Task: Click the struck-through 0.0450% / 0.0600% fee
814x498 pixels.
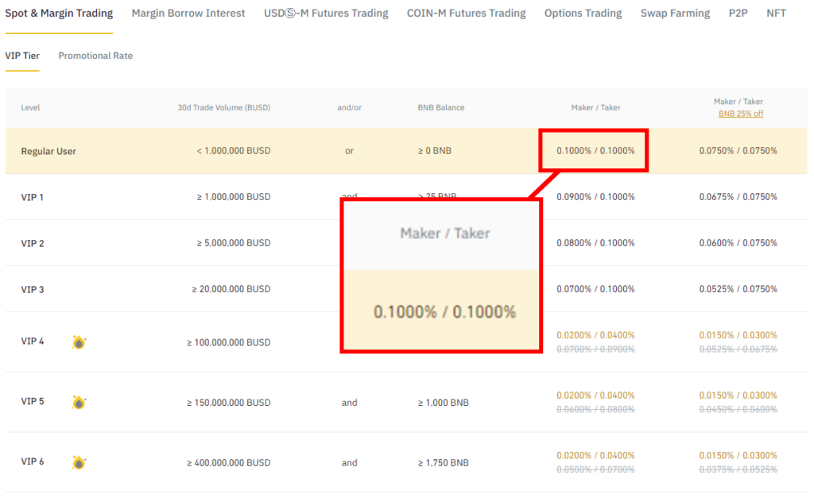Action: click(x=738, y=409)
